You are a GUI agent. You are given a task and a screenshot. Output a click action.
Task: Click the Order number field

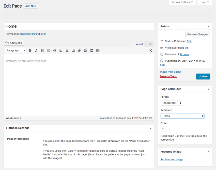pos(165,129)
